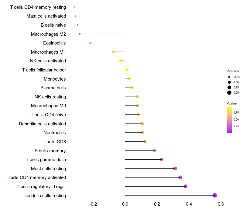The width and height of the screenshot is (243, 212).
Task: Select the T cells regulatory Tregs dot
Action: [x=186, y=186]
